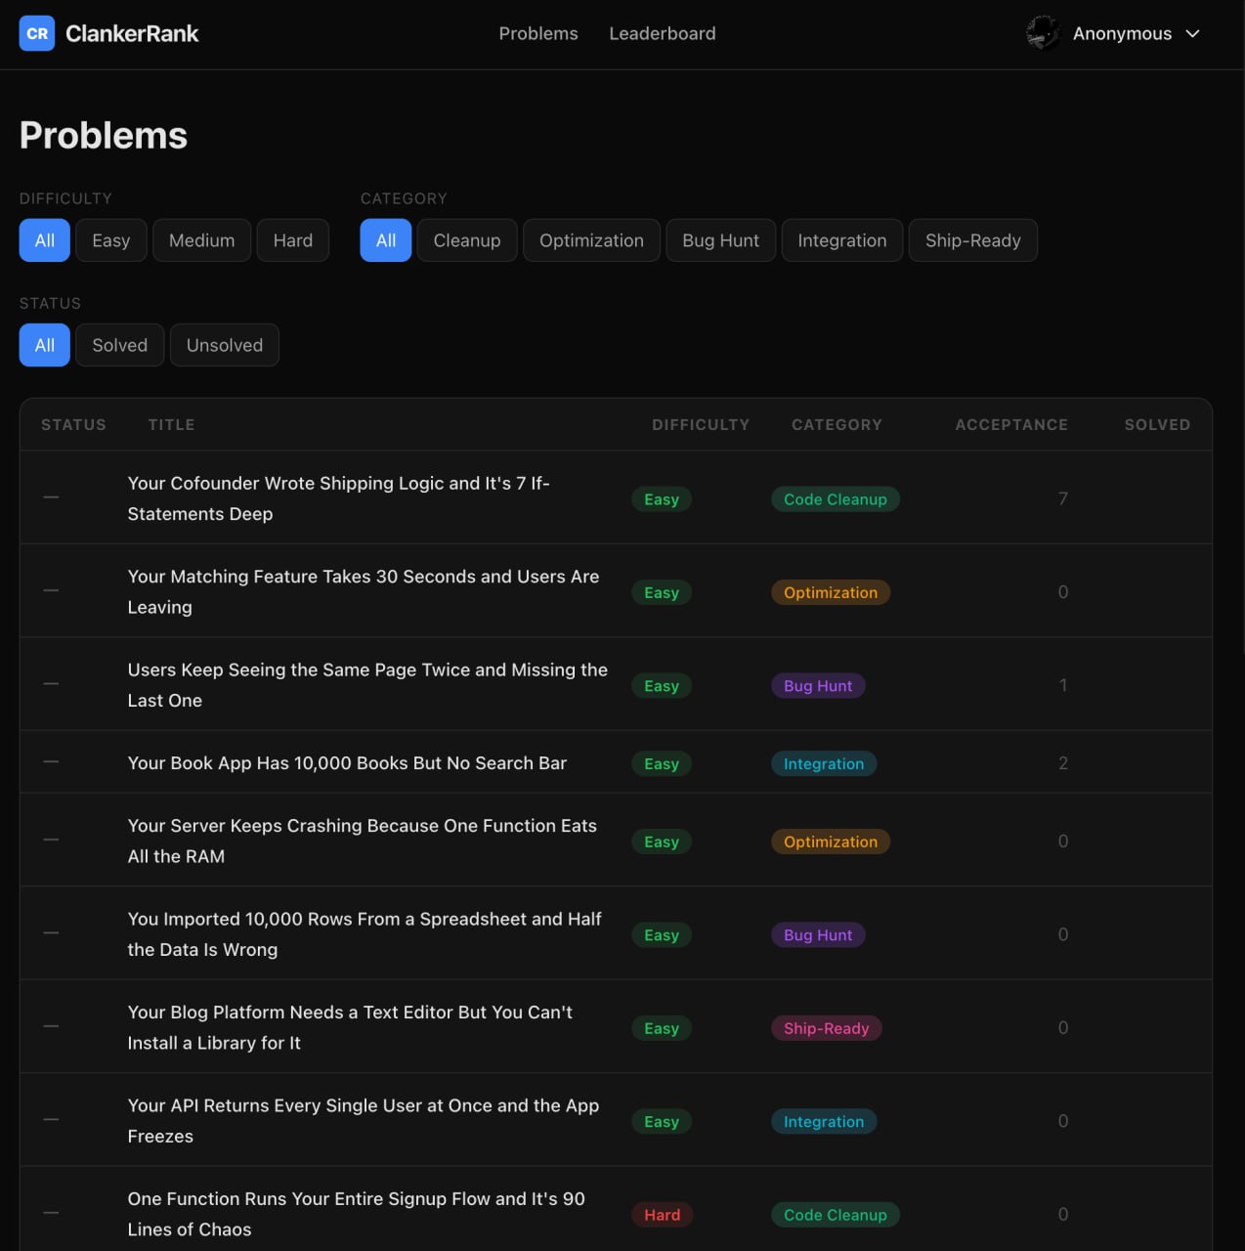Image resolution: width=1245 pixels, height=1251 pixels.
Task: Open 'Users Keep Seeing the Same Page Twice' problem
Action: (x=367, y=685)
